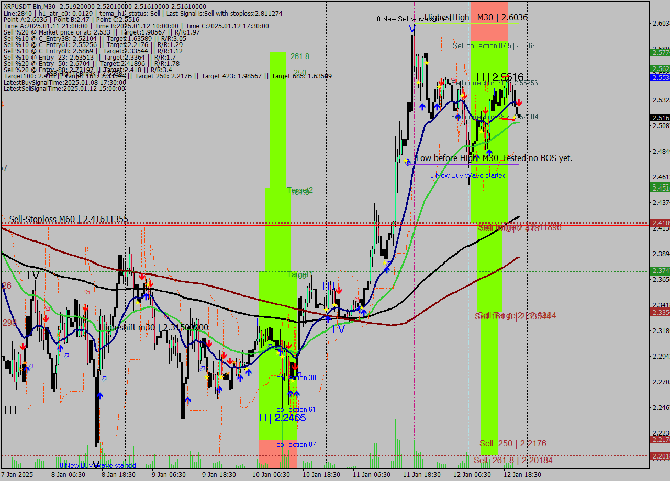The height and width of the screenshot is (481, 670).
Task: Click the 'High-shift m30 | 2.31500000' label
Action: click(x=153, y=327)
